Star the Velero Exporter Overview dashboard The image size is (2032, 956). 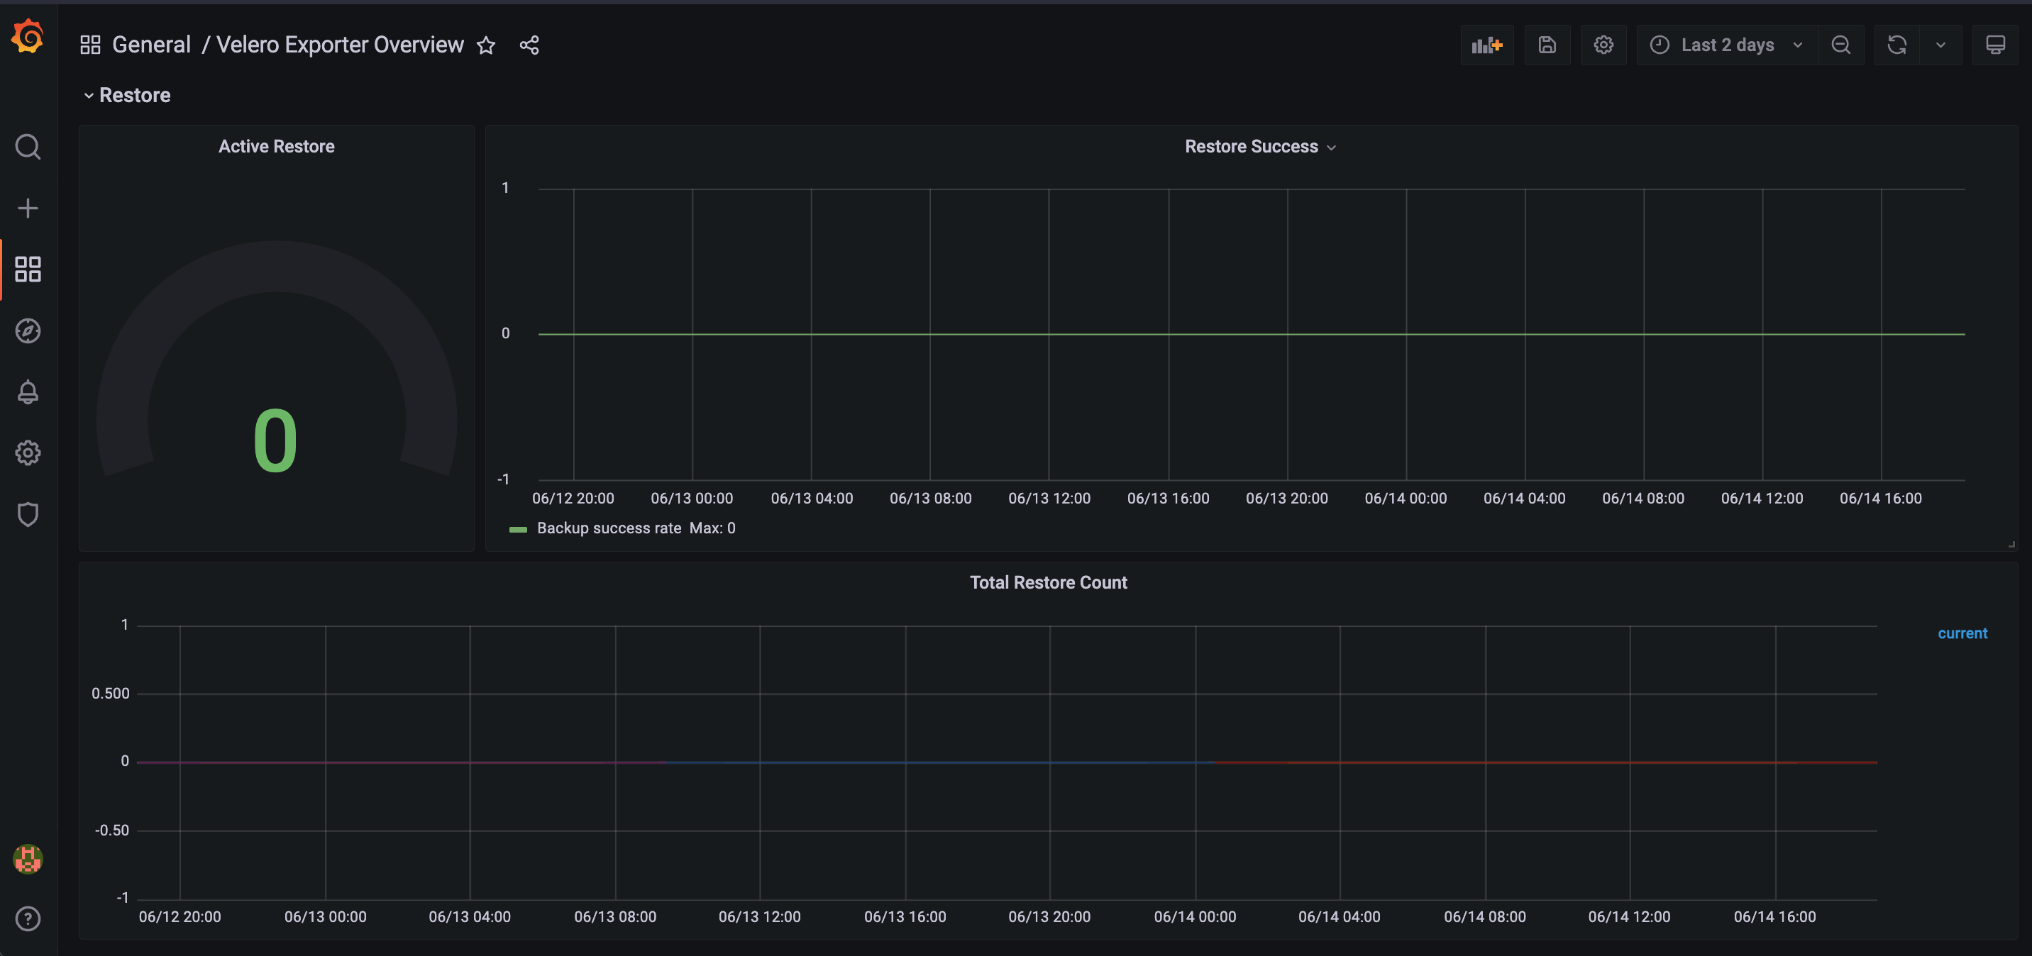coord(486,45)
